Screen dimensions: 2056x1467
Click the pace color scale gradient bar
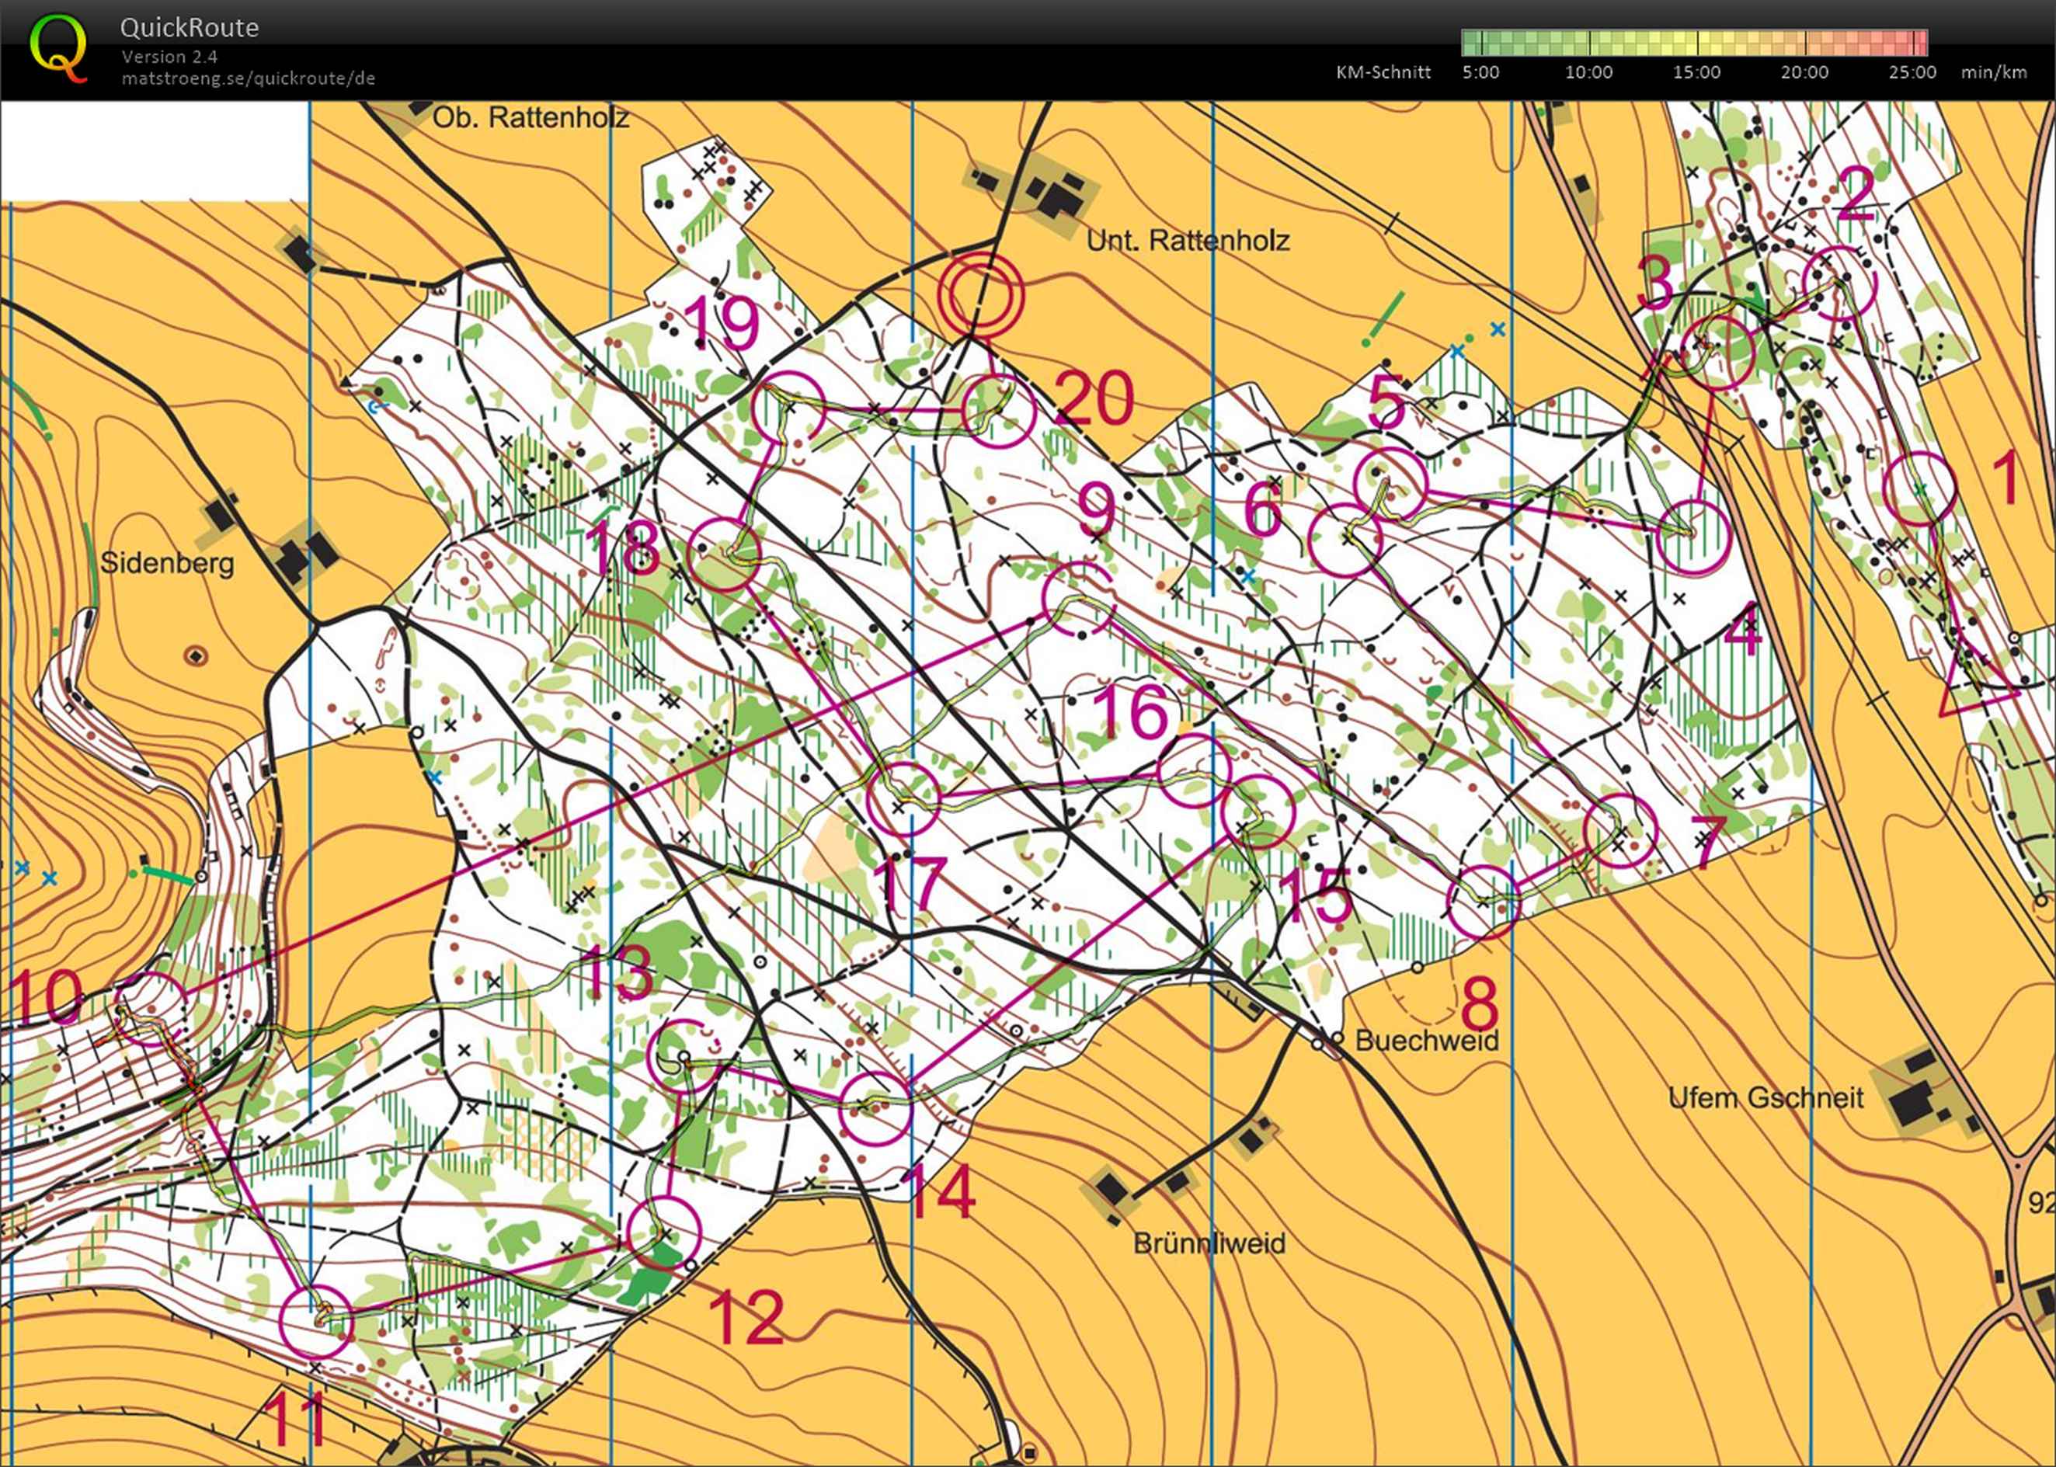click(x=1694, y=43)
